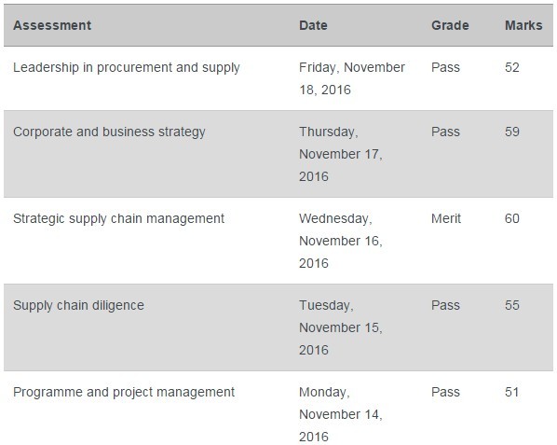Click the Tuesday, November 15 date cell
Screen dimensions: 557x445
tap(341, 327)
